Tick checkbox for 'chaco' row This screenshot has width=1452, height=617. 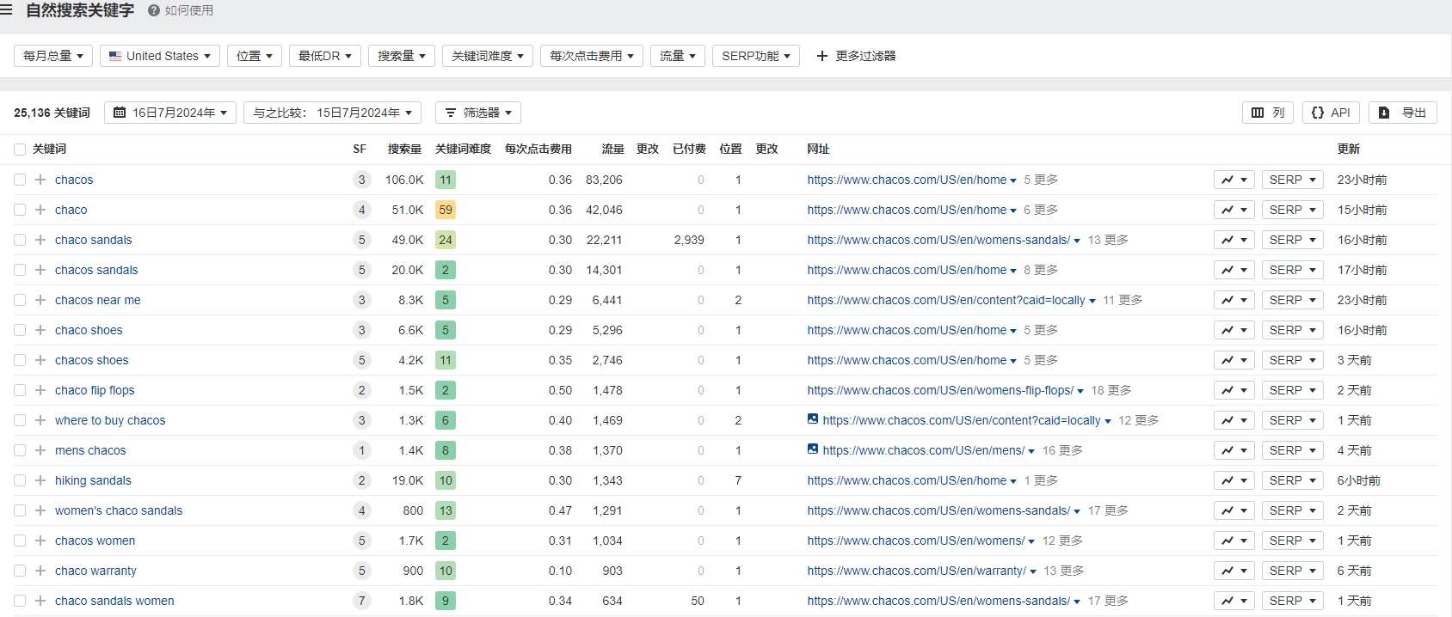[x=20, y=210]
